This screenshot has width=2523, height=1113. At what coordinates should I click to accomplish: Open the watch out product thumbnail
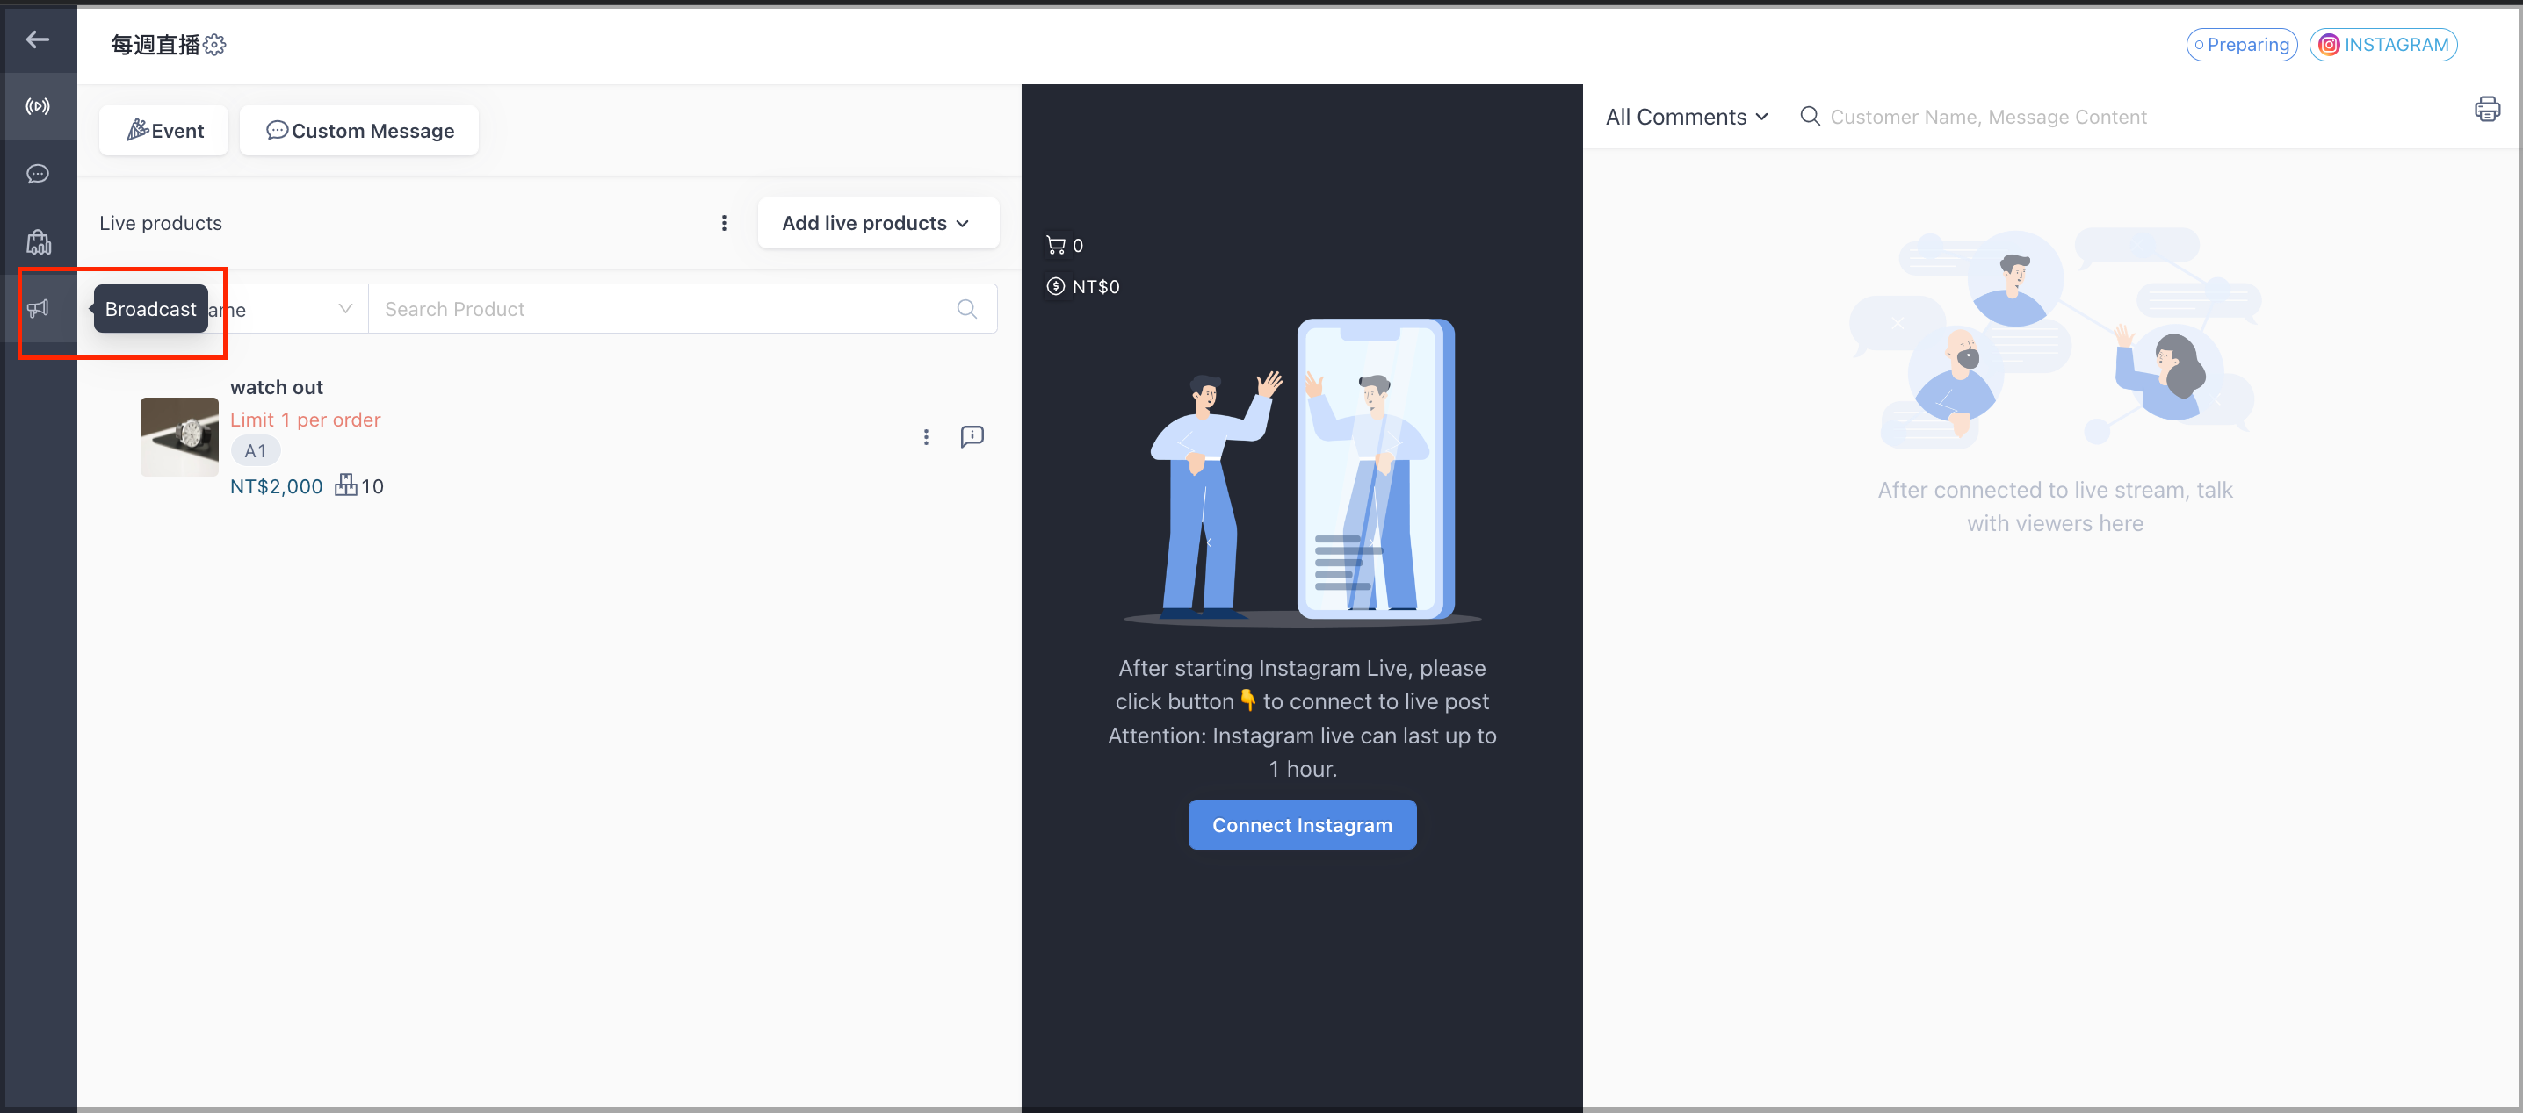point(179,436)
